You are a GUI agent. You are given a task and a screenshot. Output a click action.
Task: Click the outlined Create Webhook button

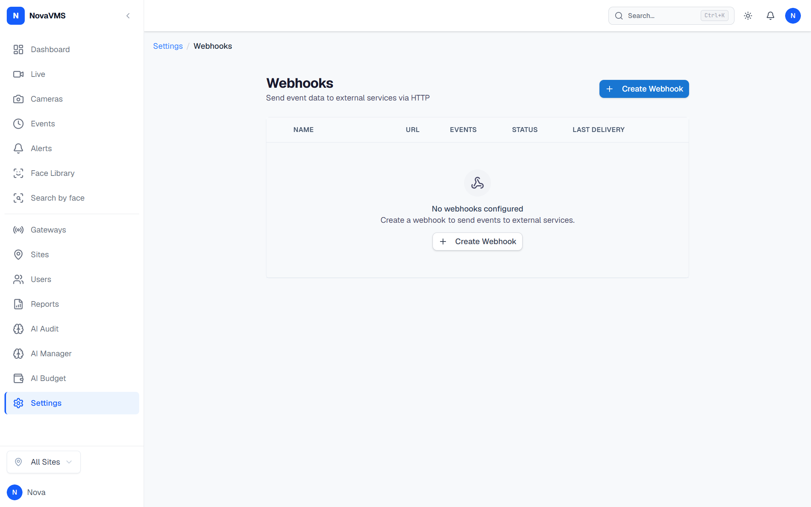[x=478, y=241]
